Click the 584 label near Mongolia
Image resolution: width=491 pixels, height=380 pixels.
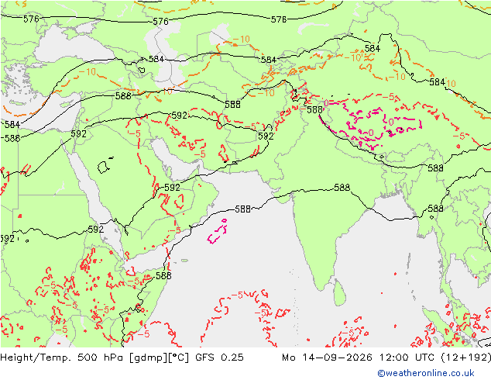point(373,48)
